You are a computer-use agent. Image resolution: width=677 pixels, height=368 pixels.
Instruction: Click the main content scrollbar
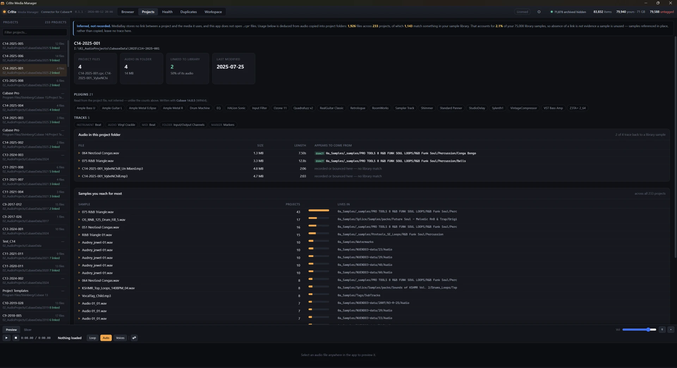(675, 146)
